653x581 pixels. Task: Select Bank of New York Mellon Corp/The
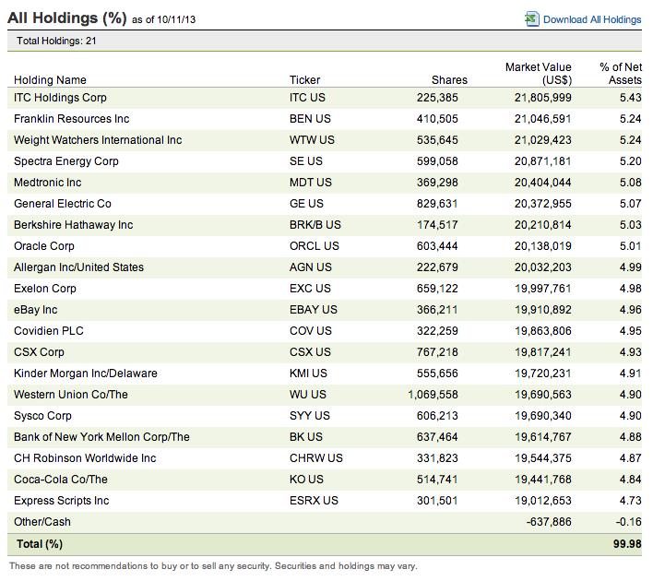[x=101, y=437]
